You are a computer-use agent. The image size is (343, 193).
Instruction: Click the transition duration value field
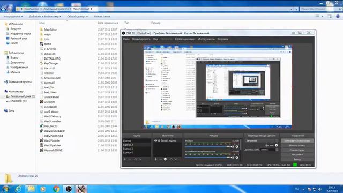pyautogui.click(x=268, y=150)
